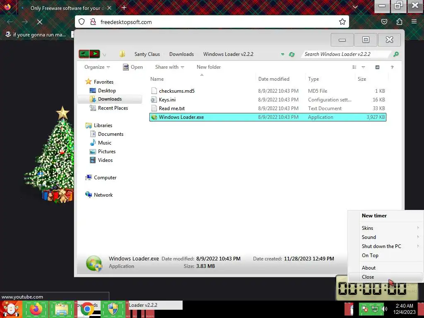Select the Read me.txt file
The width and height of the screenshot is (424, 318).
click(x=268, y=108)
